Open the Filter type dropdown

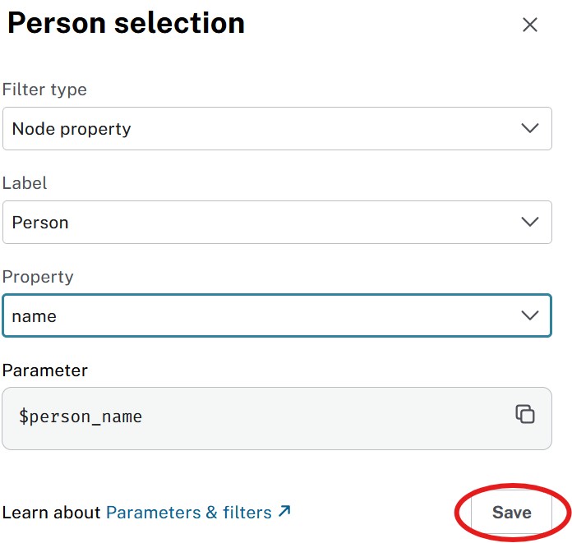[x=277, y=128]
